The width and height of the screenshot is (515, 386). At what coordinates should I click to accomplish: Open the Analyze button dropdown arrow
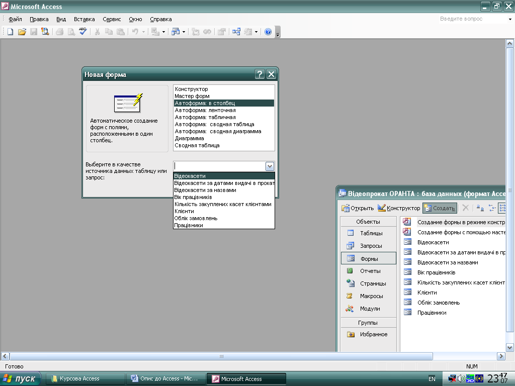(184, 32)
